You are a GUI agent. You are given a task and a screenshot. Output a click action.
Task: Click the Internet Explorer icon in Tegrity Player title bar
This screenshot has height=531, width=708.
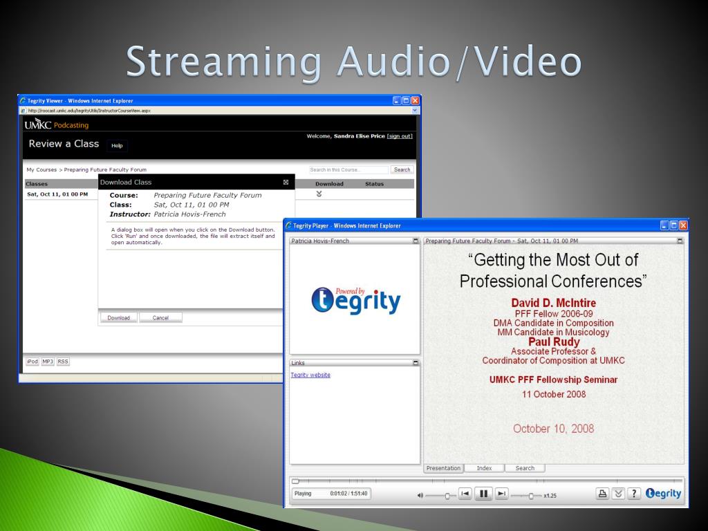[x=288, y=225]
